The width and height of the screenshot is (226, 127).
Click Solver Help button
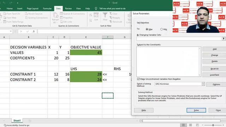click(x=144, y=110)
